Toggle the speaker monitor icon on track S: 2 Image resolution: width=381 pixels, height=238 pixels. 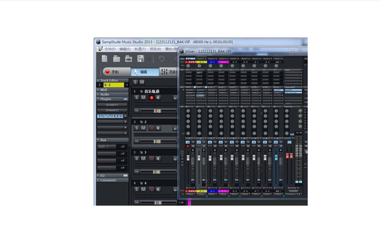pos(158,128)
